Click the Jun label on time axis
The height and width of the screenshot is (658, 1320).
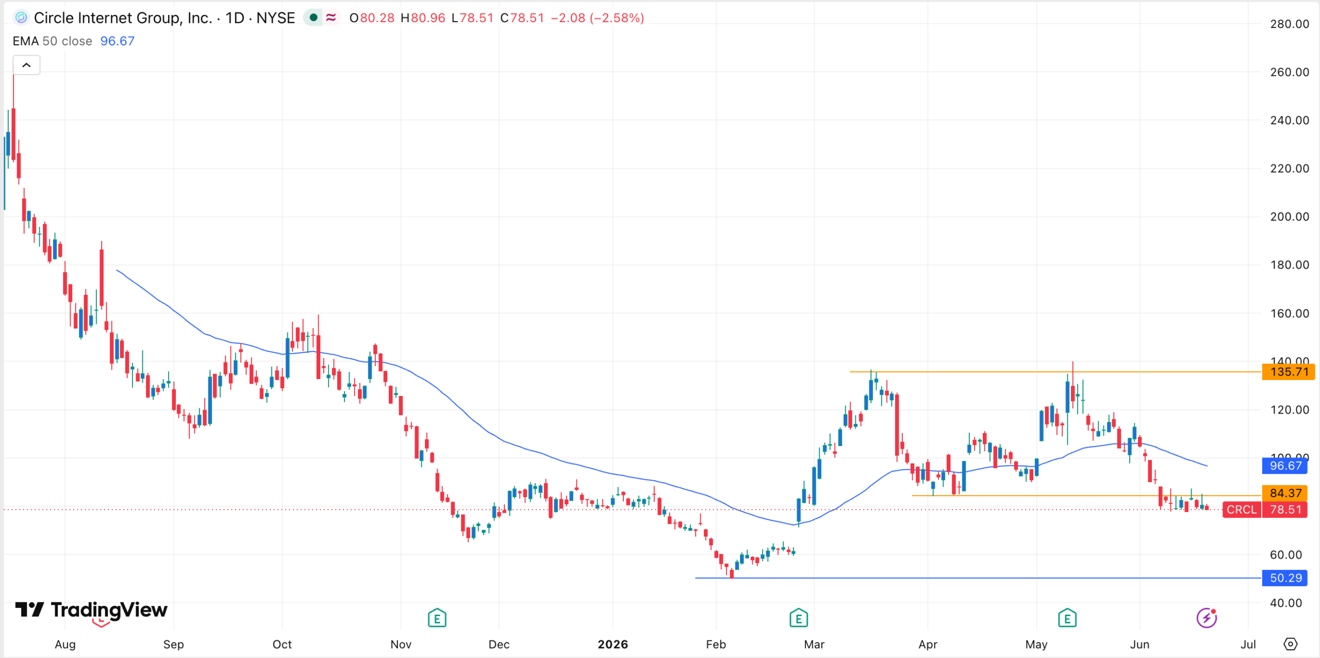click(x=1140, y=644)
